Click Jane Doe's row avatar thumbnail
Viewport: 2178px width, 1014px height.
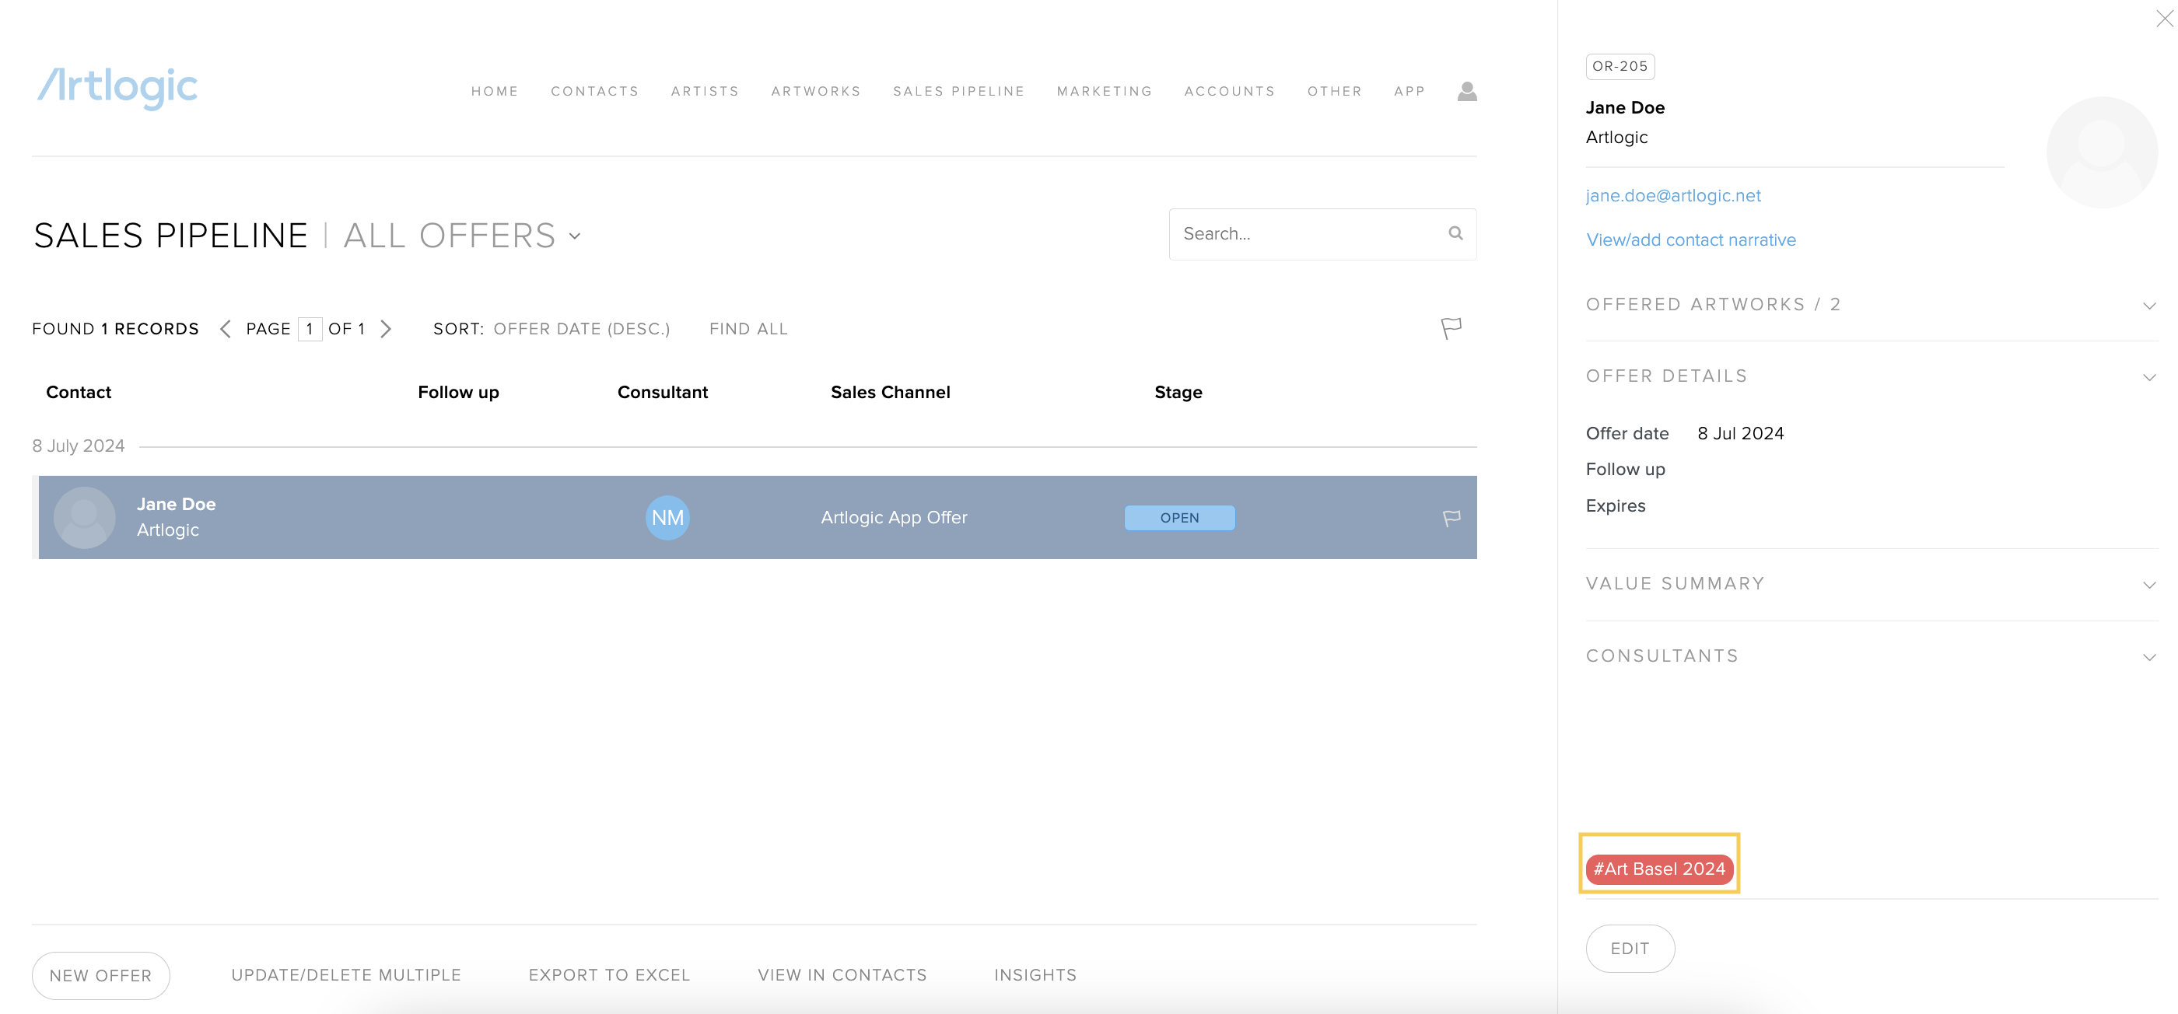pyautogui.click(x=84, y=517)
